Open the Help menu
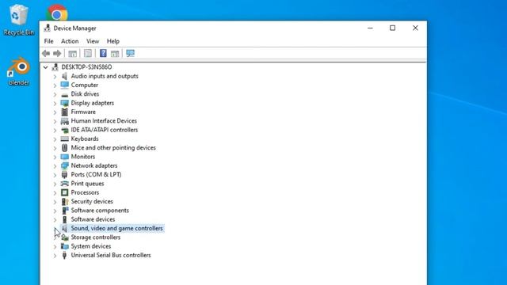 (x=112, y=41)
